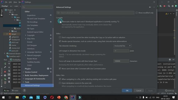Expand Natural Languages node
Viewport: 178px width, 100px height.
point(26,55)
